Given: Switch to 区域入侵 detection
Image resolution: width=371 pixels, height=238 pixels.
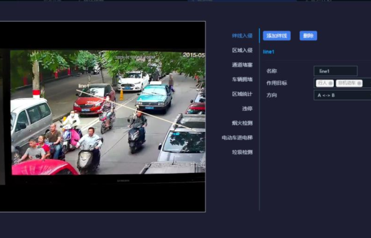Looking at the screenshot, I should coord(242,50).
